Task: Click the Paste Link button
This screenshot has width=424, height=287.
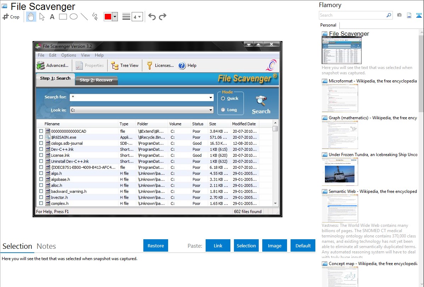Action: pyautogui.click(x=218, y=246)
